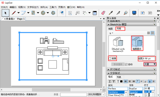160x97 pixels.
Task: Toggle left text alignment button
Action: click(126, 81)
